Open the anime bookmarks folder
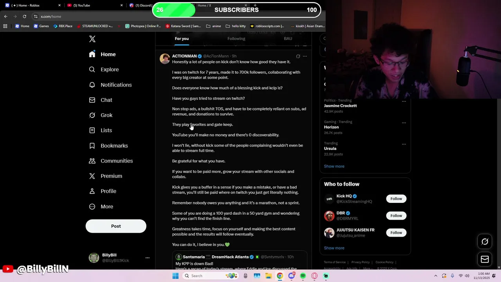The height and width of the screenshot is (282, 501). 213,26
